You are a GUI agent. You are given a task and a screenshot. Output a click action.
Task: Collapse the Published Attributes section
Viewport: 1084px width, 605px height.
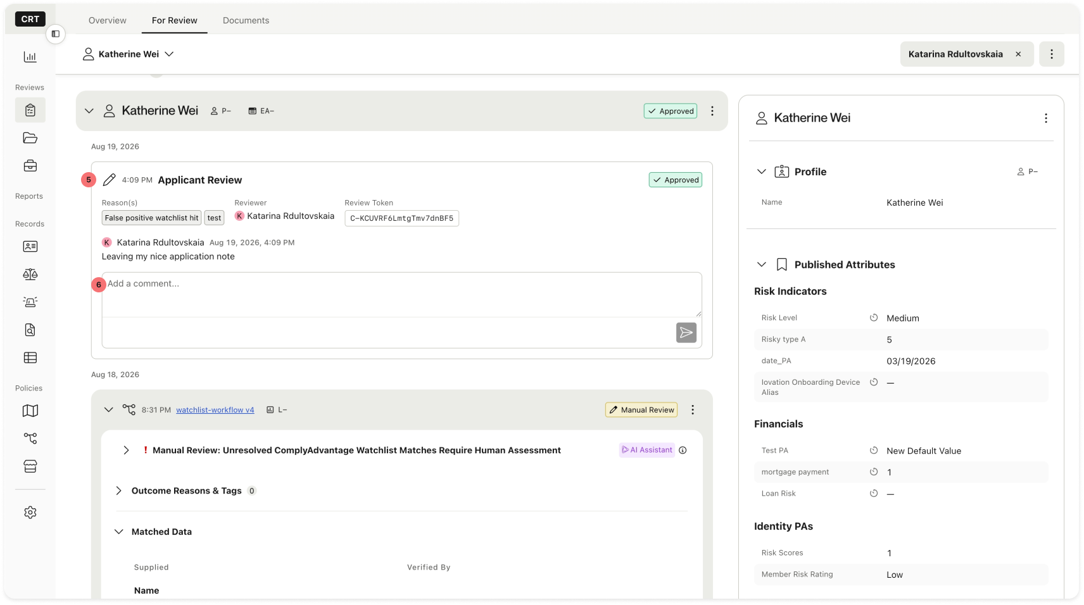pos(762,265)
